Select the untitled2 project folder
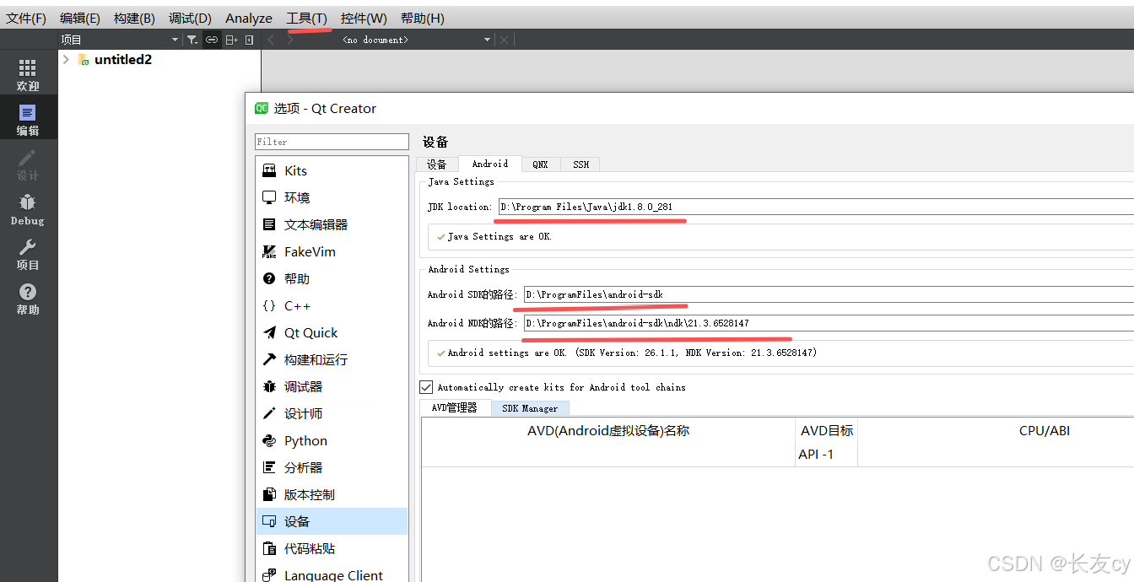This screenshot has height=582, width=1134. click(115, 60)
